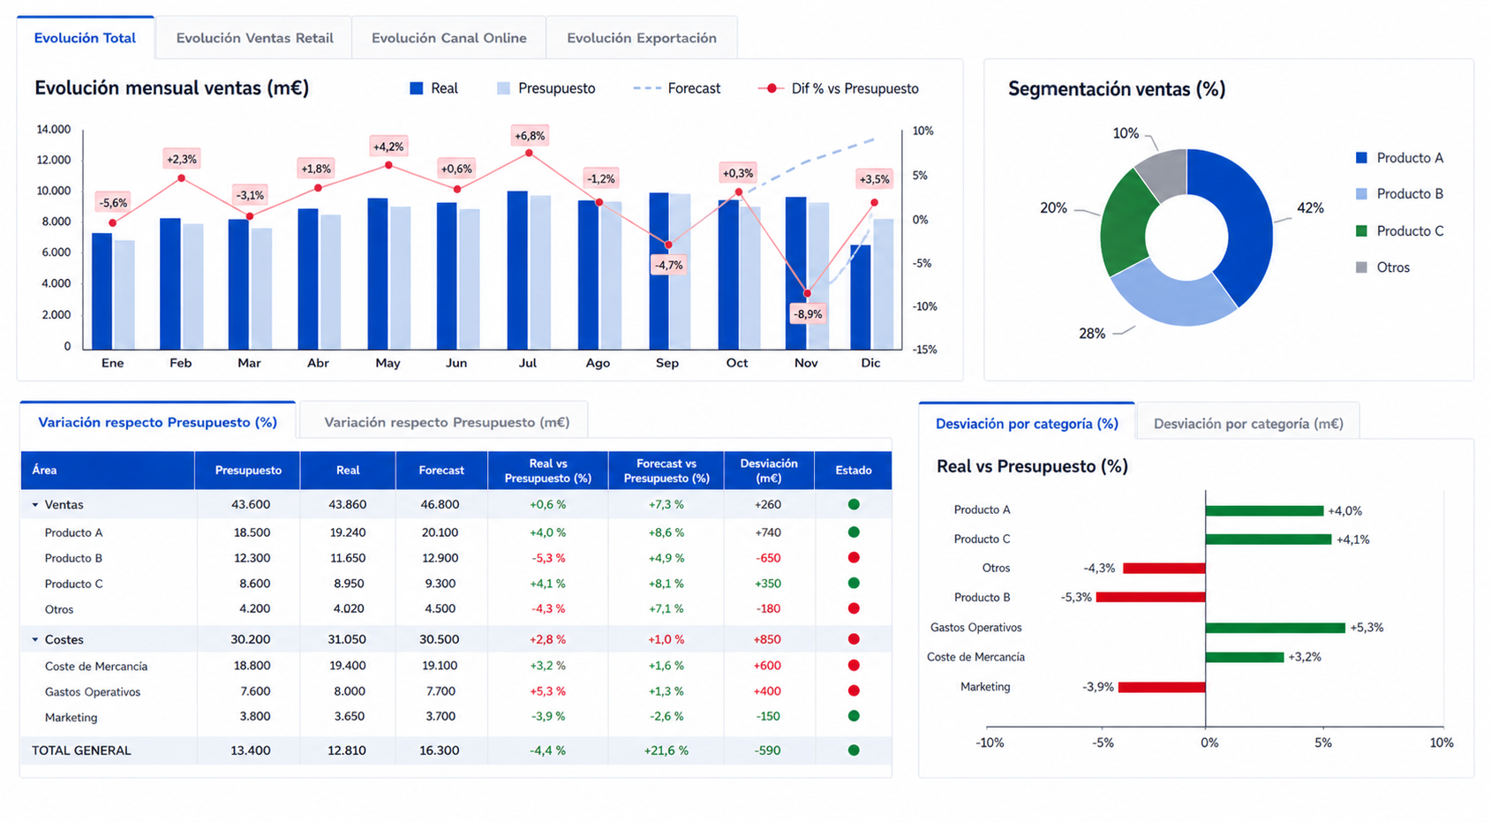Sort by the Área column header
Image resolution: width=1491 pixels, height=822 pixels.
point(108,471)
